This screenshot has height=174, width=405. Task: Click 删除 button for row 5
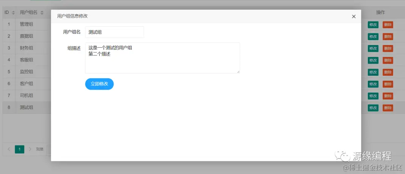(388, 72)
